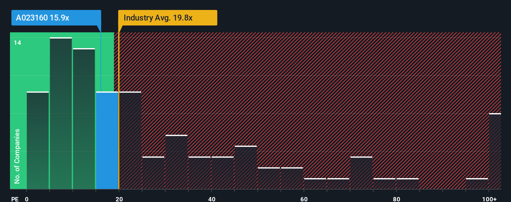Select the tallest bar at PE 5-10

pos(61,113)
